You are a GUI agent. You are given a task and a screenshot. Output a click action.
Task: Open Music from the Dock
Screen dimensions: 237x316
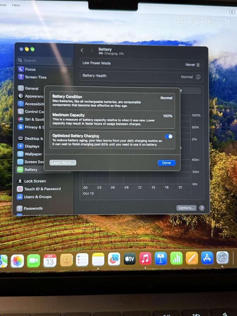click(x=145, y=258)
